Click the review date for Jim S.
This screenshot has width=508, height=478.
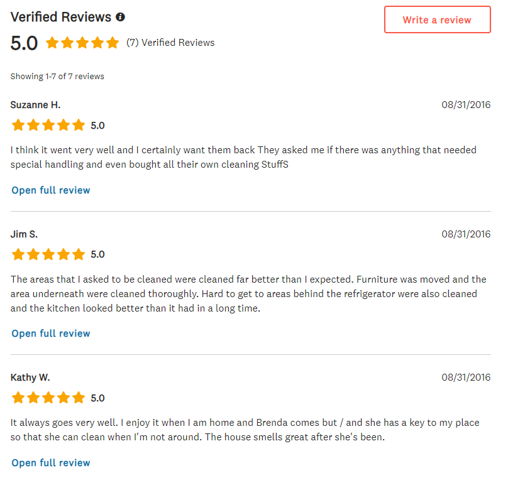coord(466,234)
